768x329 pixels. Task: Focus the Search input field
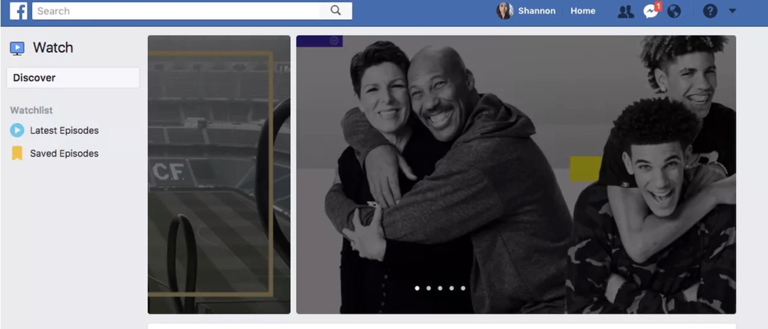tap(176, 11)
